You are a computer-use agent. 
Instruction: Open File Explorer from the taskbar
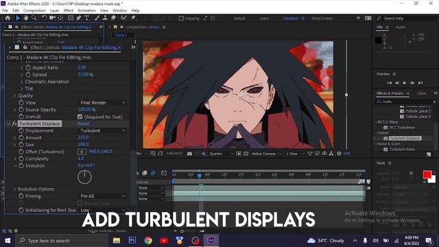pos(117,240)
